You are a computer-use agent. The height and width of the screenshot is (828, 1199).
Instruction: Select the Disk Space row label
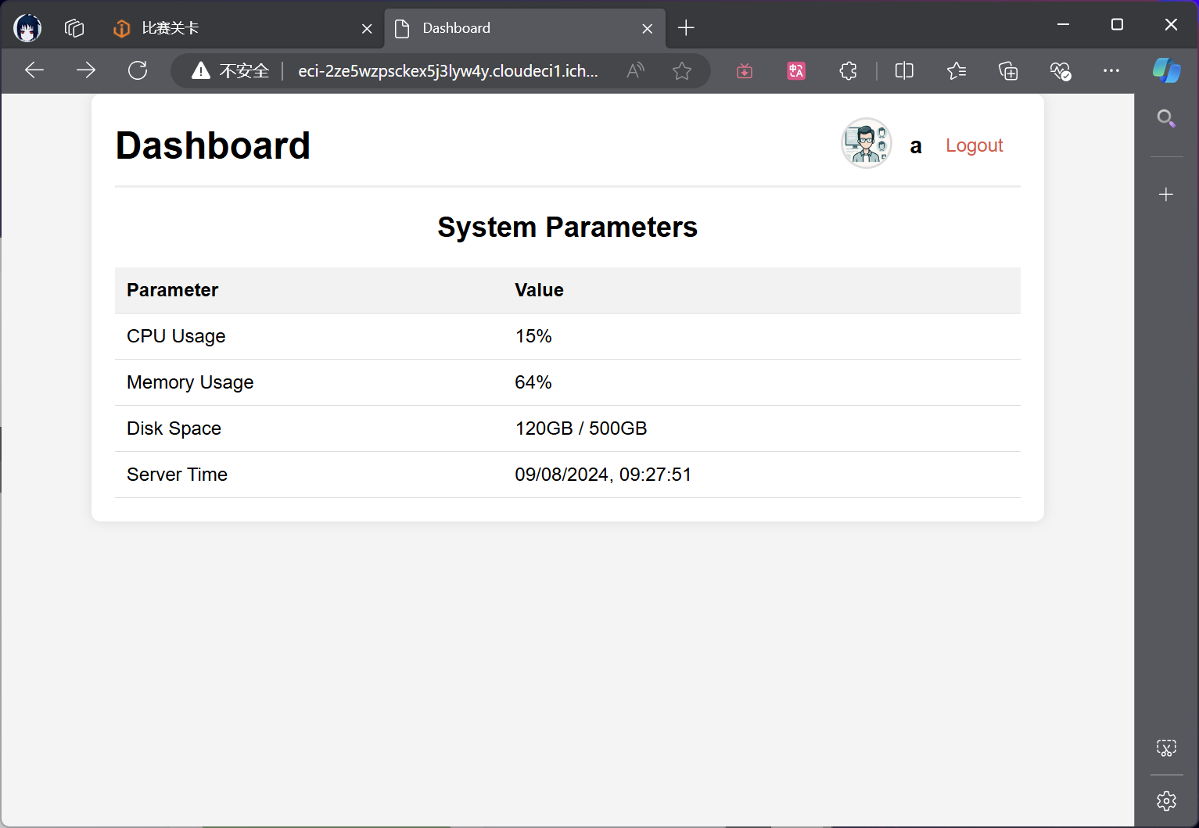tap(174, 428)
